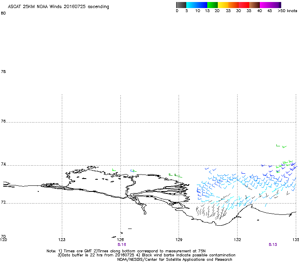Select the 129 longitude axis label

(x=179, y=239)
